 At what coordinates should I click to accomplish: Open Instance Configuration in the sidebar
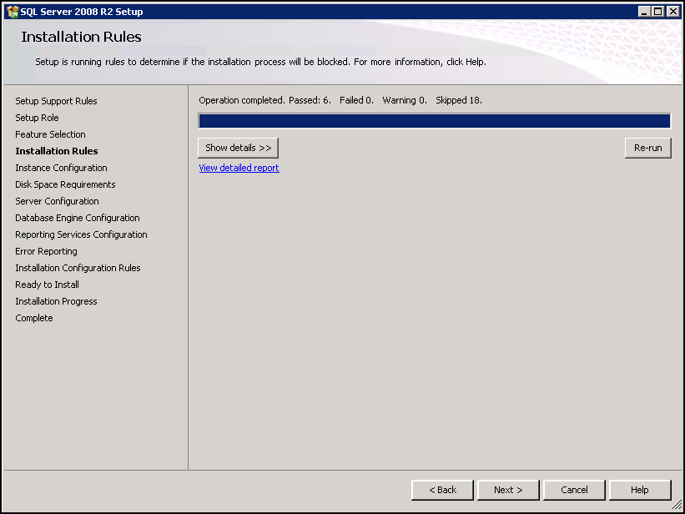(61, 167)
